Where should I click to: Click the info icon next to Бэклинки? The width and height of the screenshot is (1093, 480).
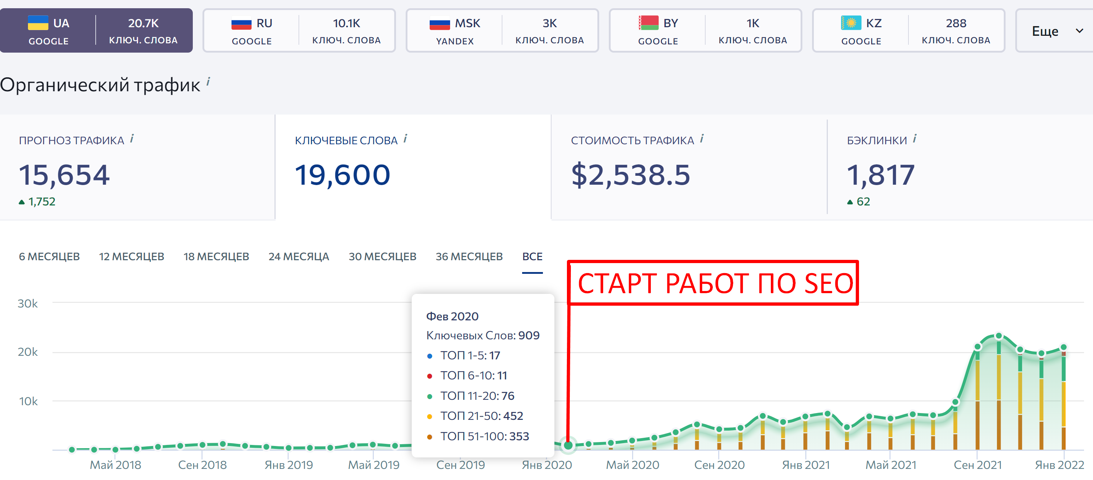click(x=915, y=139)
